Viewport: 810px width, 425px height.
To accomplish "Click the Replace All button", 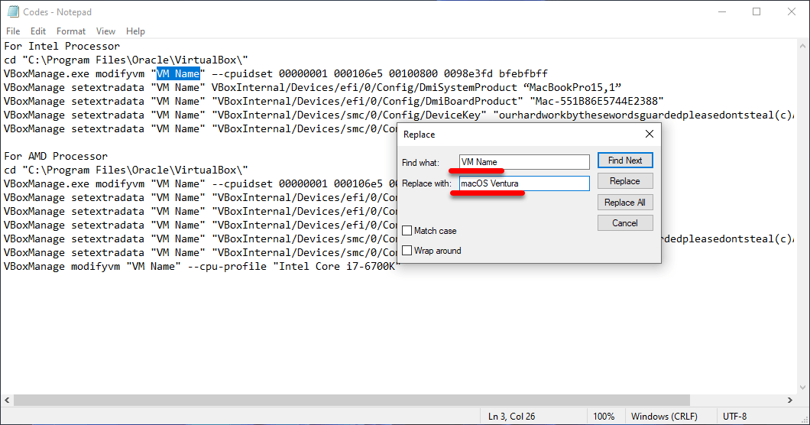I will click(x=625, y=202).
